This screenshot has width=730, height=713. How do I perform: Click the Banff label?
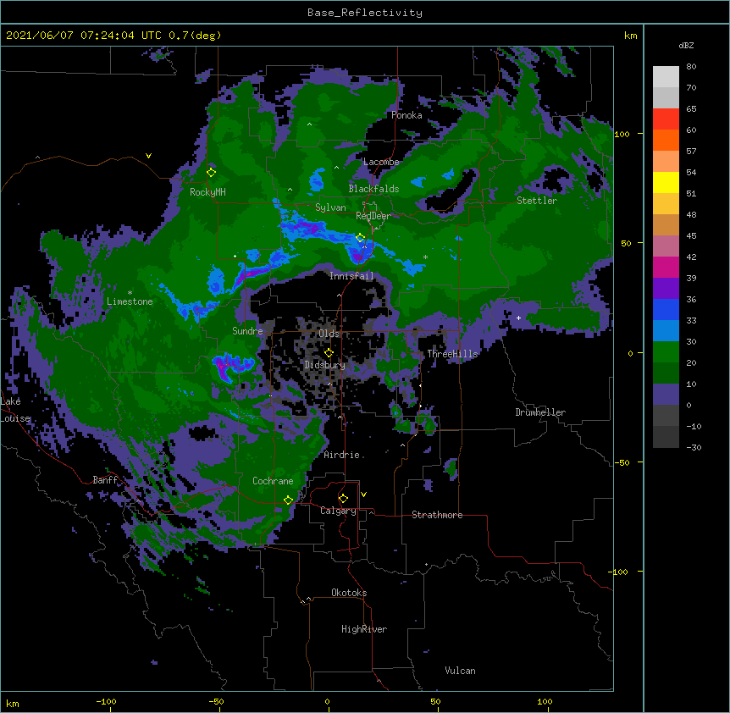click(x=105, y=480)
